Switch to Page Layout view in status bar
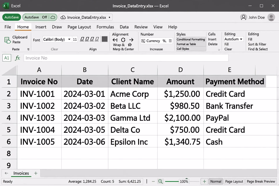 click(x=234, y=181)
